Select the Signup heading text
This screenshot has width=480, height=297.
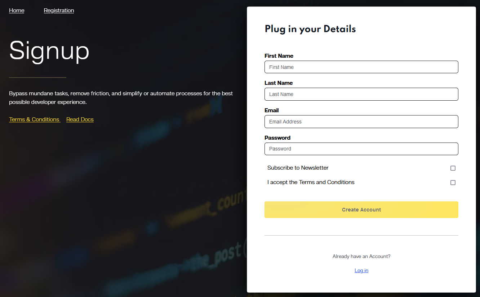coord(49,52)
